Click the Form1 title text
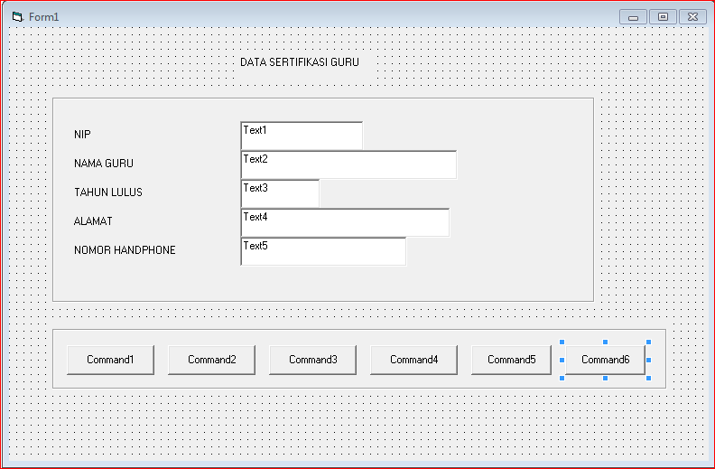 pos(43,17)
